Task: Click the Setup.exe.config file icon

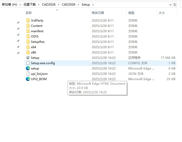Action: [28, 63]
